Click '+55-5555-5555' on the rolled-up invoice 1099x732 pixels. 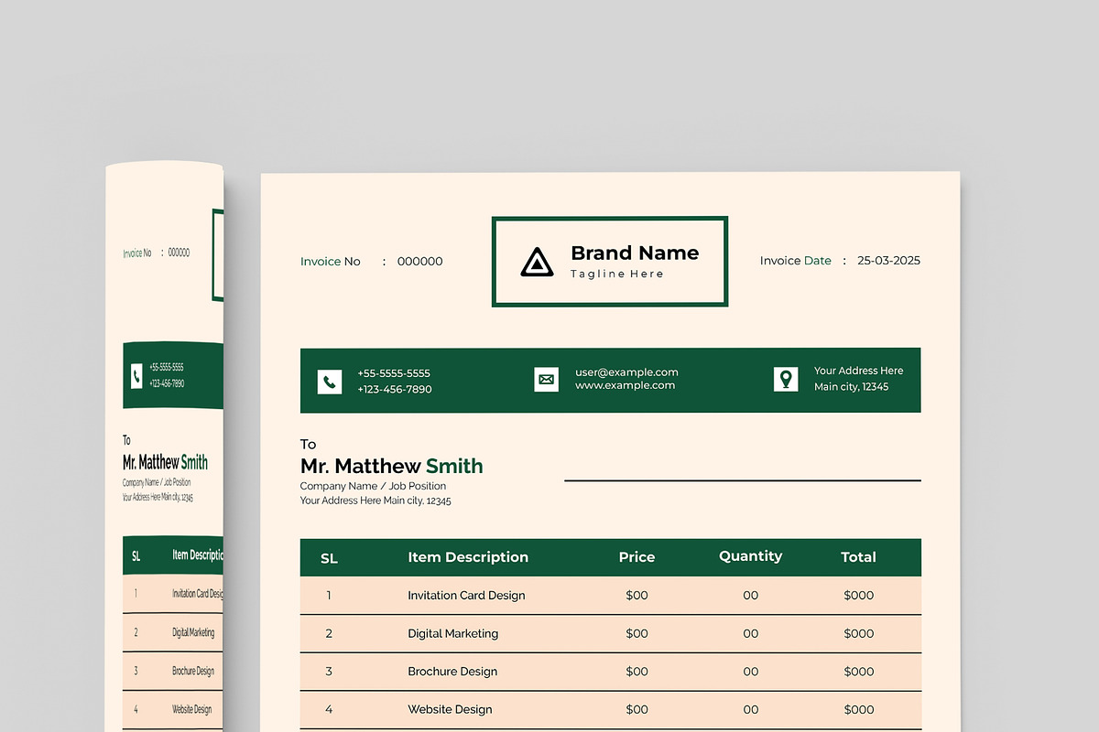(x=167, y=368)
